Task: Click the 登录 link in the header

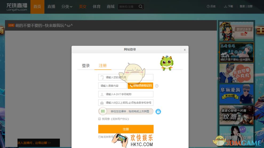Action: (242, 6)
